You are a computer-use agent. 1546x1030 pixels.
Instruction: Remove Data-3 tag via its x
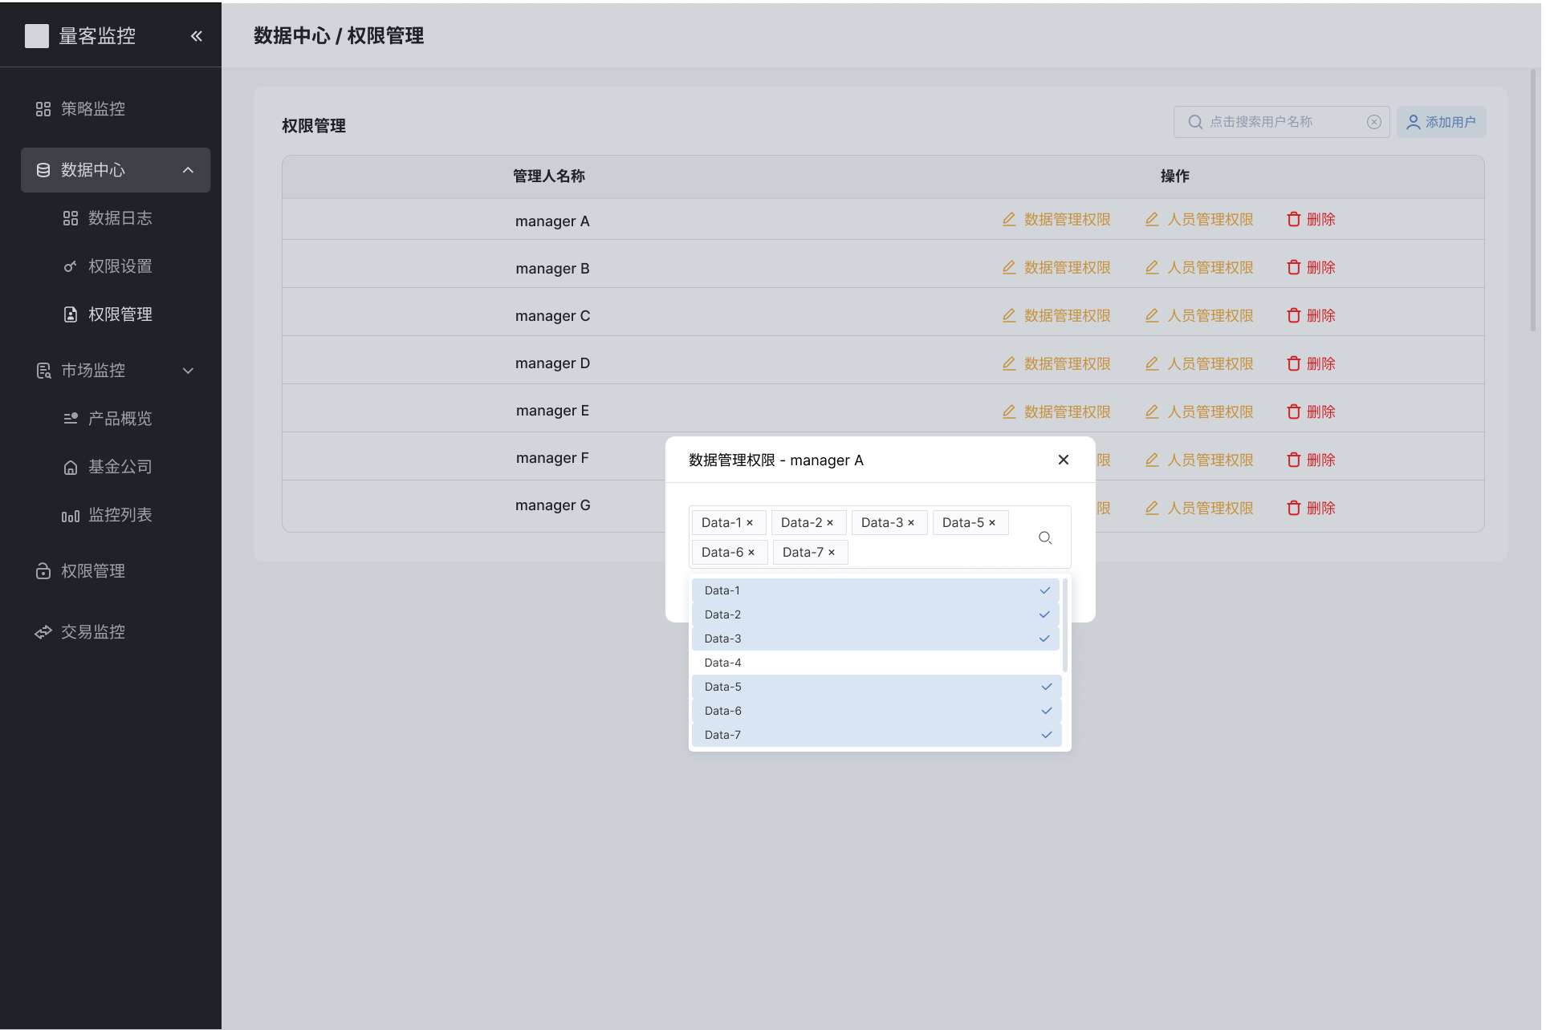(911, 523)
